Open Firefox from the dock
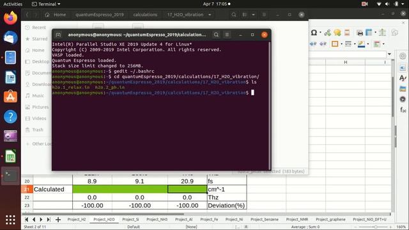The height and width of the screenshot is (230, 409). (x=10, y=18)
